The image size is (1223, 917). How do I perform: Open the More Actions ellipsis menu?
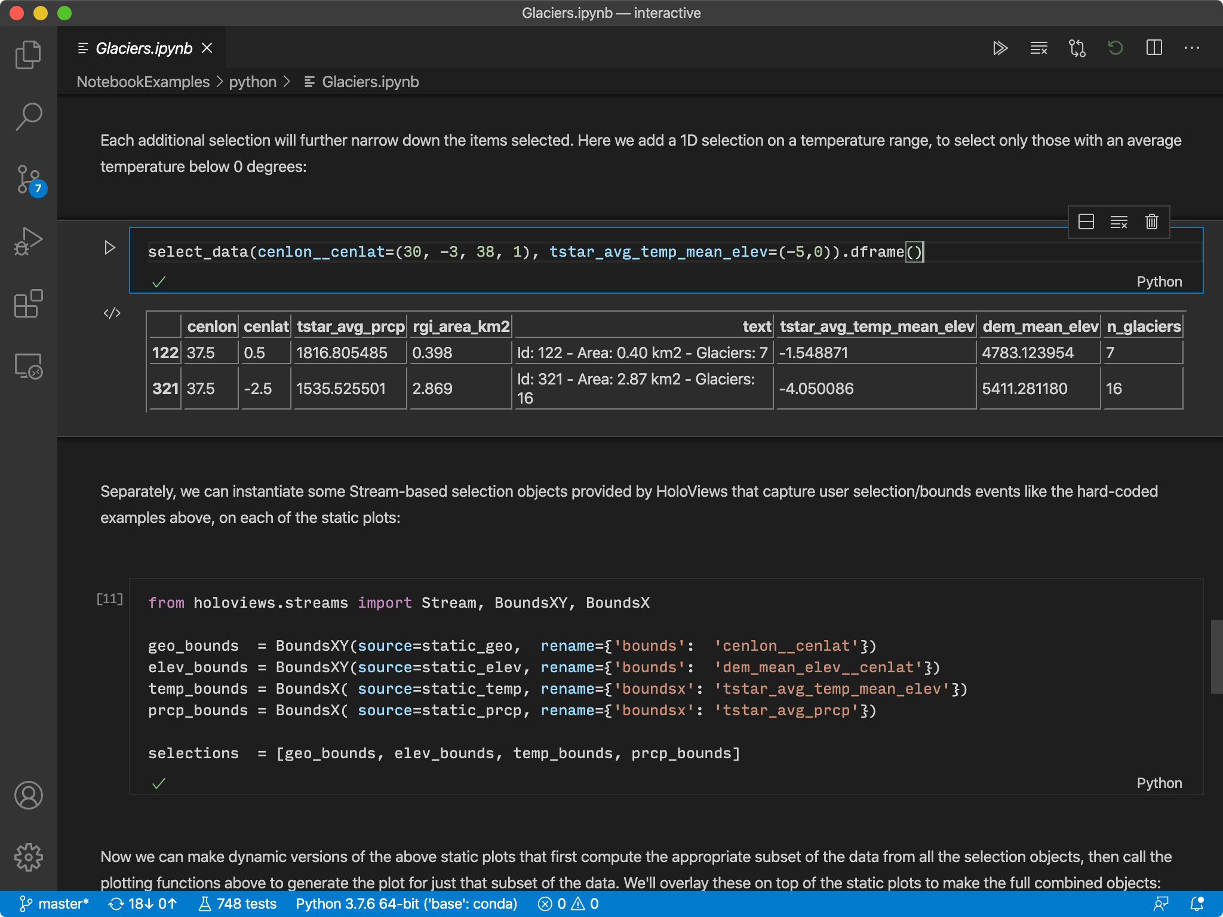(1193, 48)
